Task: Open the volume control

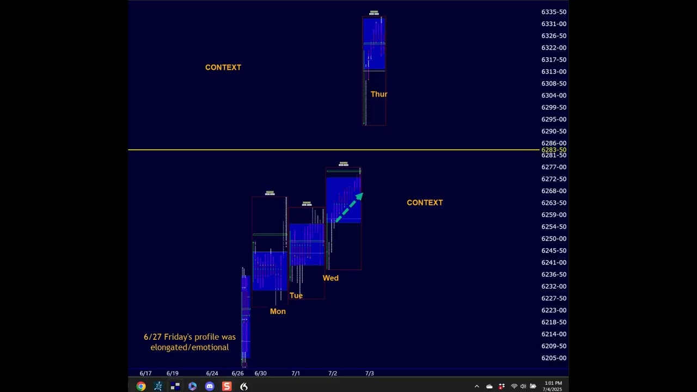Action: pyautogui.click(x=523, y=387)
